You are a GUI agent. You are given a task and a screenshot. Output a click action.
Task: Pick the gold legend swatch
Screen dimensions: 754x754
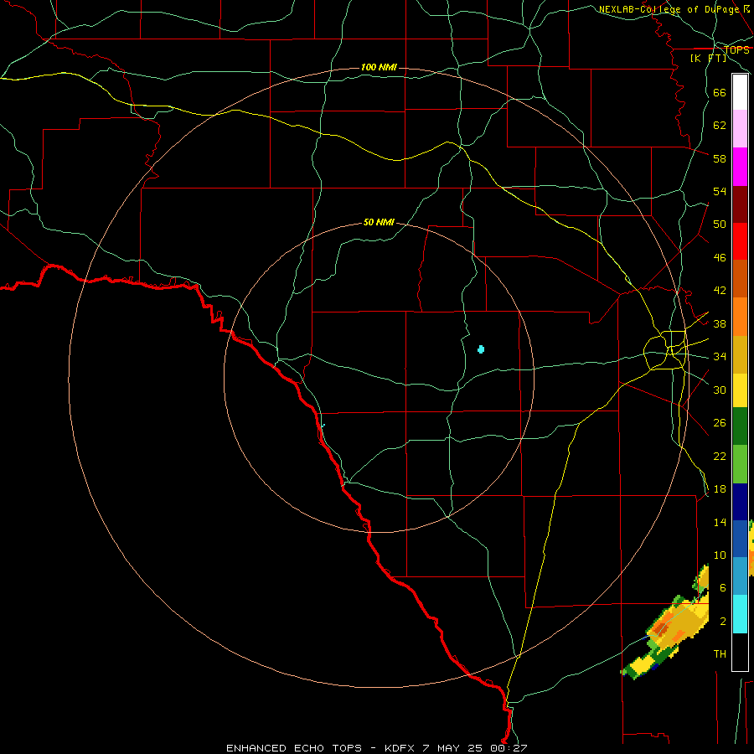tap(740, 354)
